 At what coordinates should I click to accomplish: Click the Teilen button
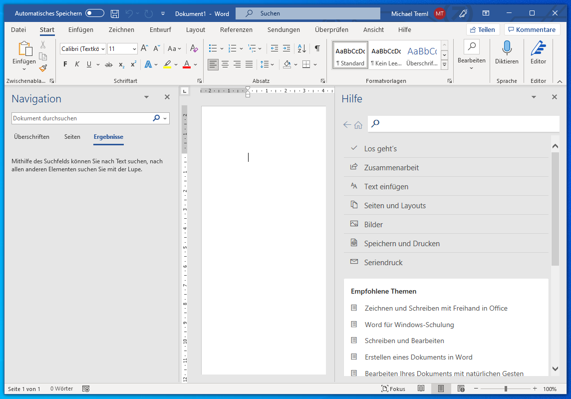point(483,29)
